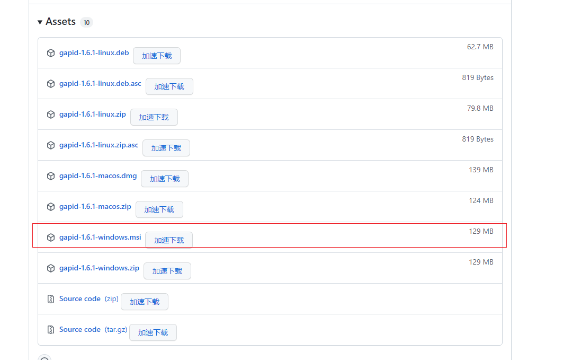
Task: Open the gapid-1.6.1-macos.dmg download link
Action: 97,175
